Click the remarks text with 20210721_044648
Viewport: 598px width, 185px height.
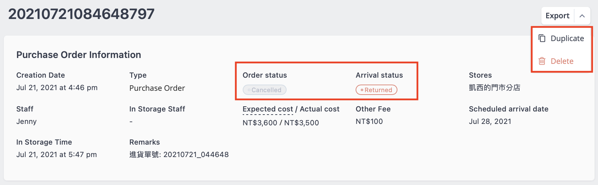click(179, 155)
